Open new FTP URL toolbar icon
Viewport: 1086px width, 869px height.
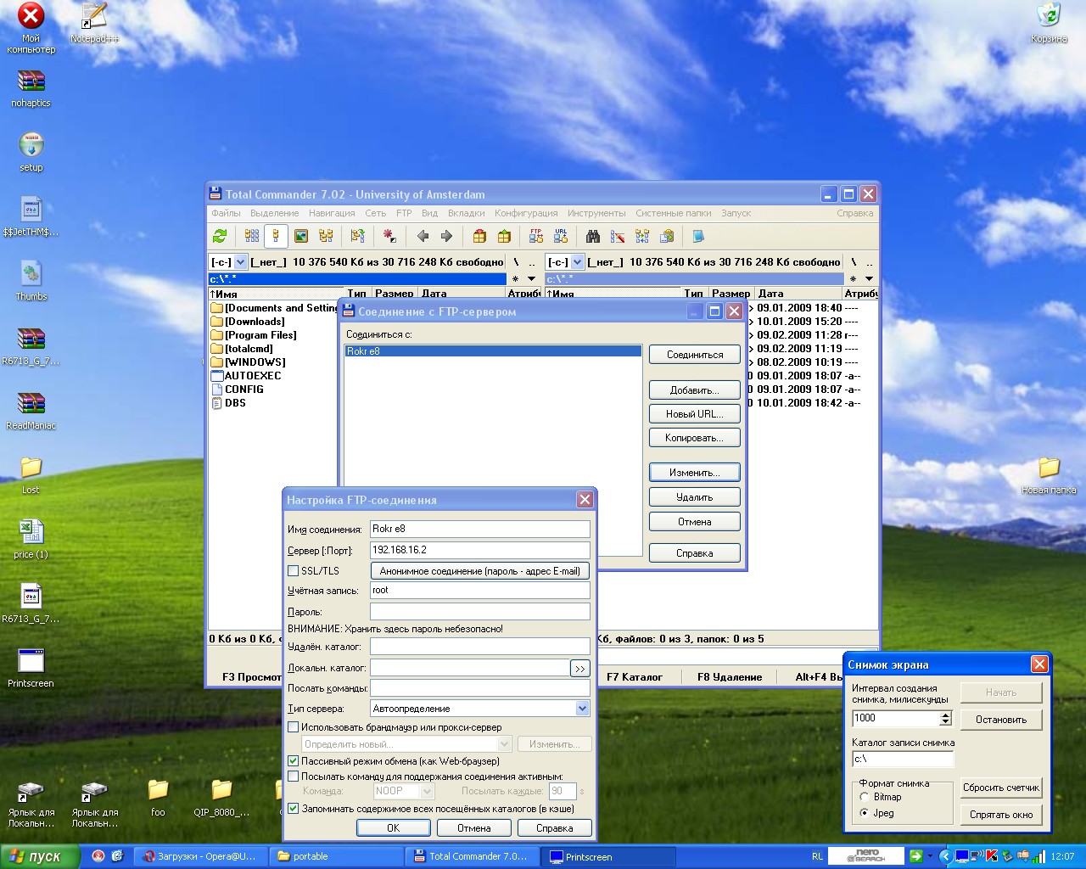(x=561, y=236)
